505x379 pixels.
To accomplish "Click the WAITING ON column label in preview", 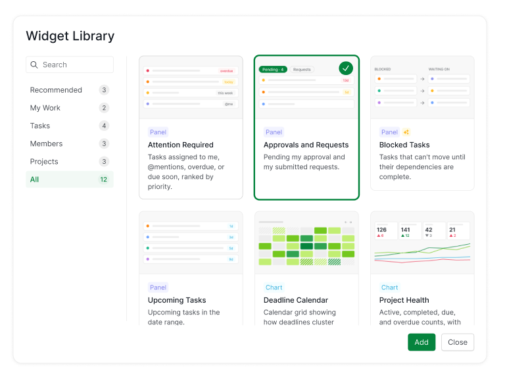I will point(439,69).
